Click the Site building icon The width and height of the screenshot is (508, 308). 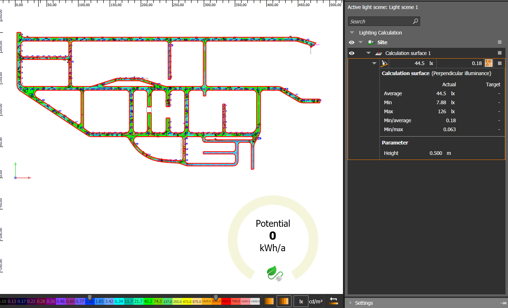[x=370, y=42]
